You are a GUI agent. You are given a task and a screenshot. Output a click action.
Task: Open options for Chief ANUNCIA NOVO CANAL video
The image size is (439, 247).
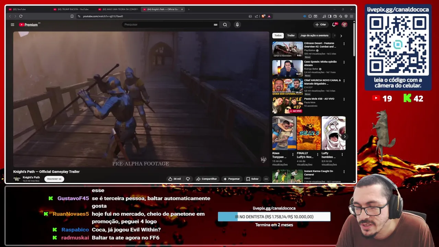coord(344,81)
